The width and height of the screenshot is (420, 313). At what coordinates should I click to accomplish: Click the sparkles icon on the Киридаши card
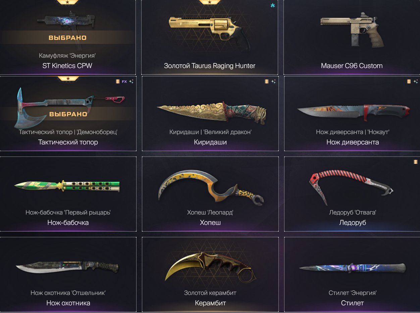tap(273, 81)
